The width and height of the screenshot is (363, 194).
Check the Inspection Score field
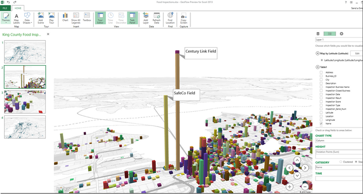(x=321, y=102)
